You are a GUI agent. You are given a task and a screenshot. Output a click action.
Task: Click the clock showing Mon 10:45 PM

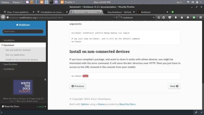102,2
